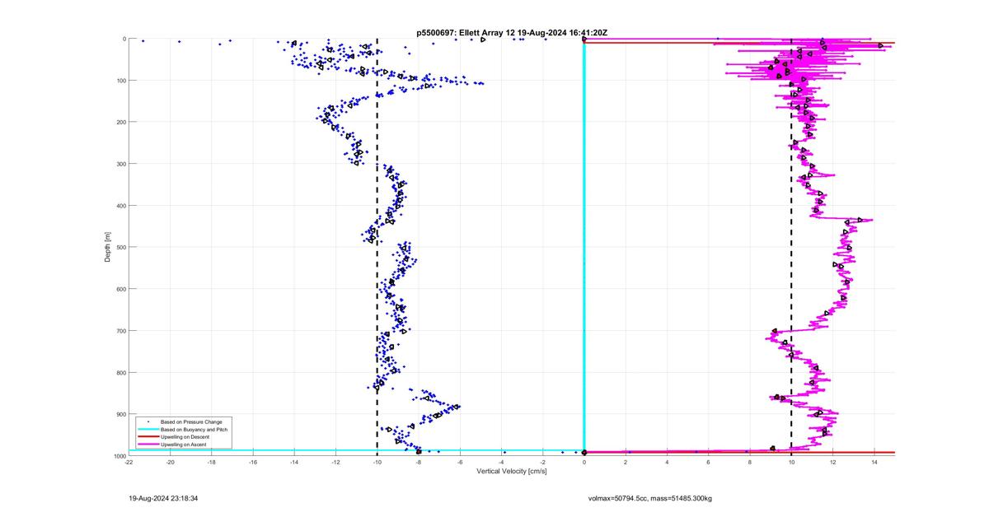The width and height of the screenshot is (989, 512).
Task: Click depth axis tick "300"
Action: pyautogui.click(x=120, y=164)
